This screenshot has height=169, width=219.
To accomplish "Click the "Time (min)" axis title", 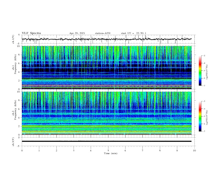I will [111, 153].
